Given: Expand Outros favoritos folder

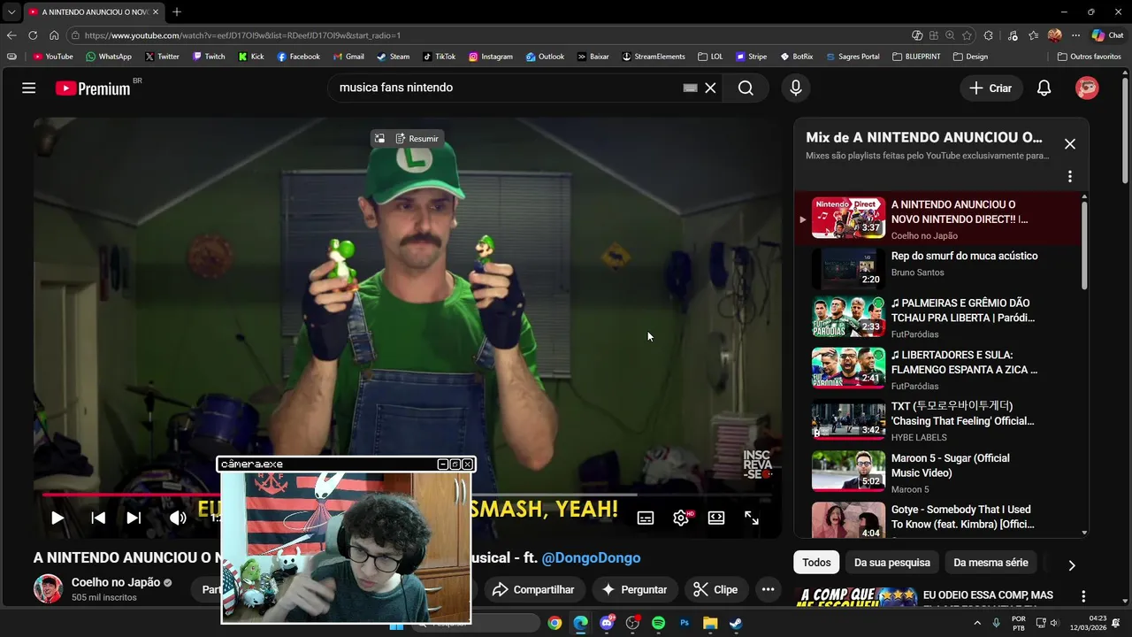Looking at the screenshot, I should click(1090, 57).
